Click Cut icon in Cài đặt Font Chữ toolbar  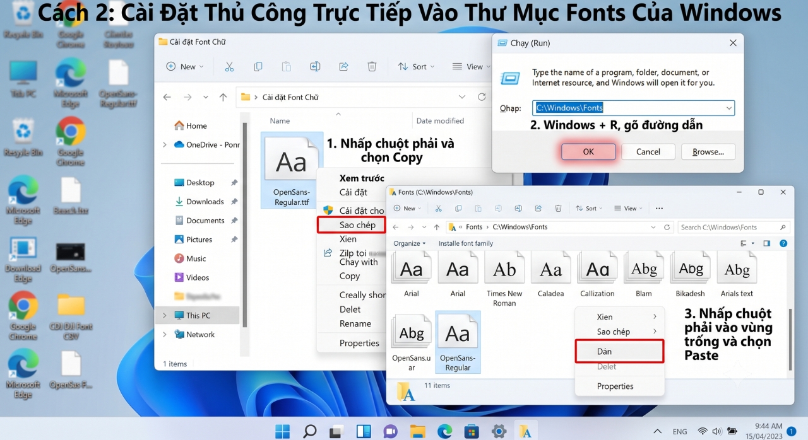coord(229,66)
